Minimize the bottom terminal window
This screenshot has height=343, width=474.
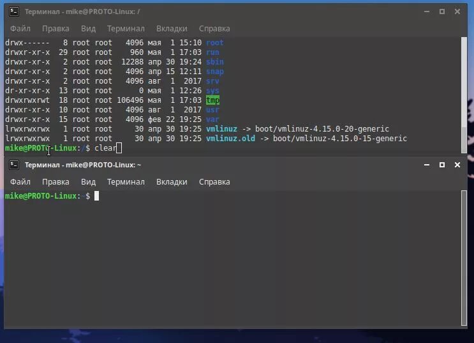[x=427, y=165]
